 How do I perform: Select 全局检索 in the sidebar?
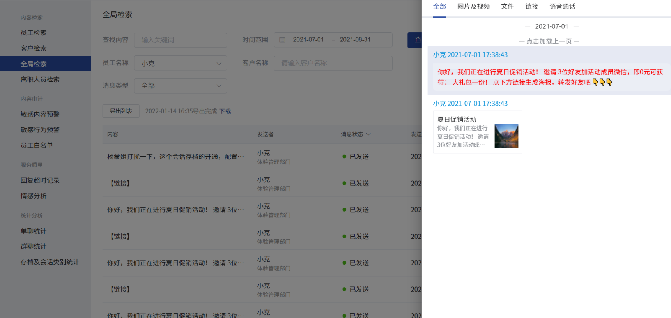point(45,64)
